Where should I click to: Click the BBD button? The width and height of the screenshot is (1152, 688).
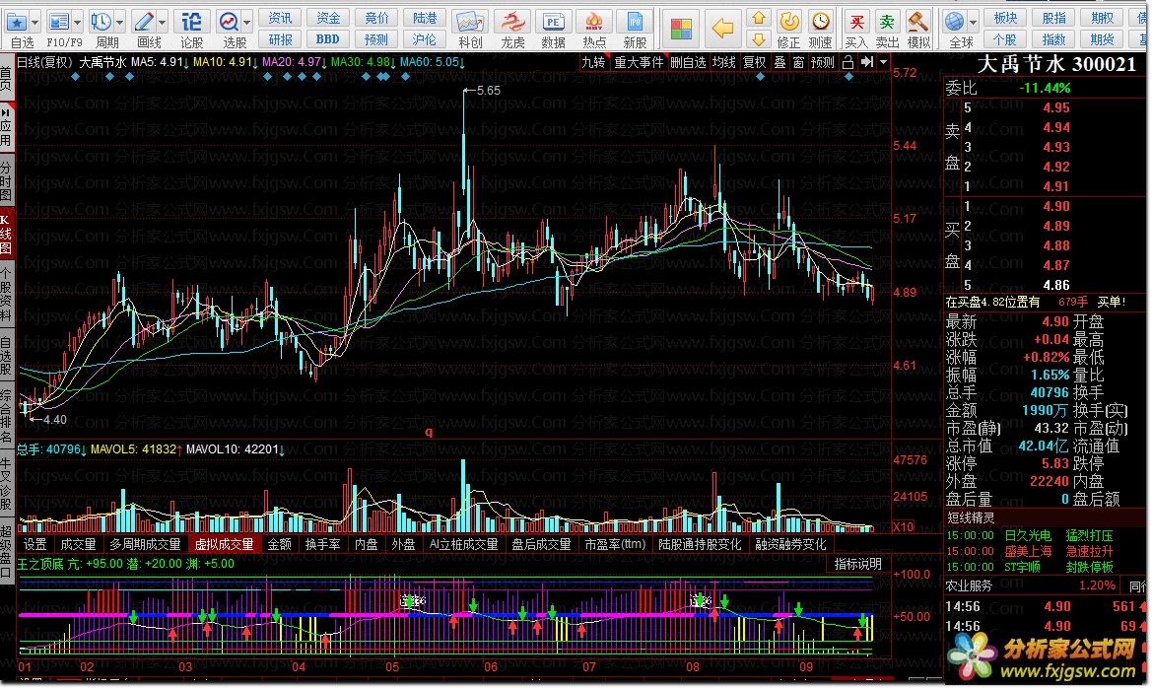coord(328,39)
